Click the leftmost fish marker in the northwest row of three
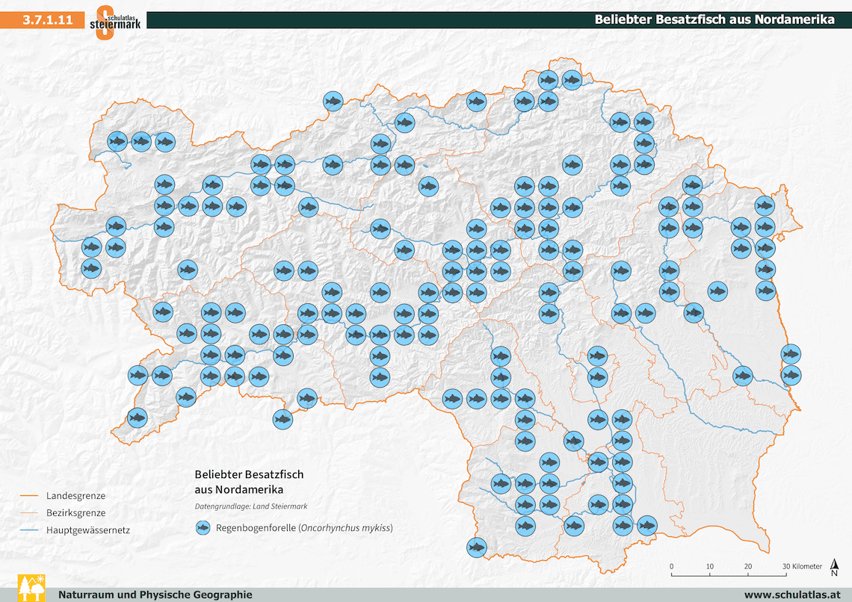The width and height of the screenshot is (852, 602). coord(117,141)
